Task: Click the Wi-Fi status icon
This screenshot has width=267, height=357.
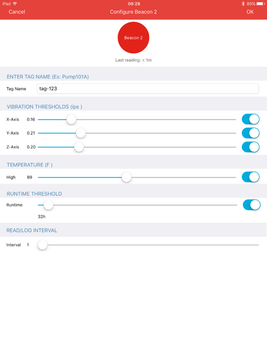Action: click(15, 4)
